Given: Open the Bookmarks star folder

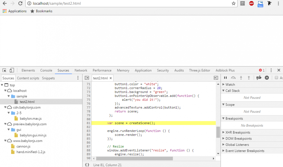Looking at the screenshot, I should (41, 11).
